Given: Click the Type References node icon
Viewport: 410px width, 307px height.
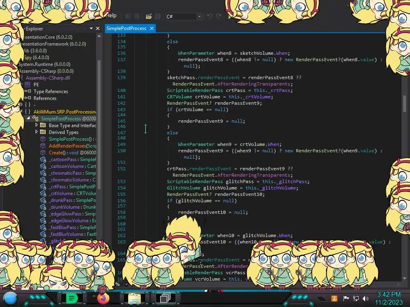Looking at the screenshot, I should pyautogui.click(x=28, y=91).
